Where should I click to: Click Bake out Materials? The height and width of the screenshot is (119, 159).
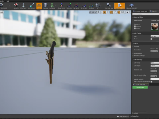coord(132,6)
